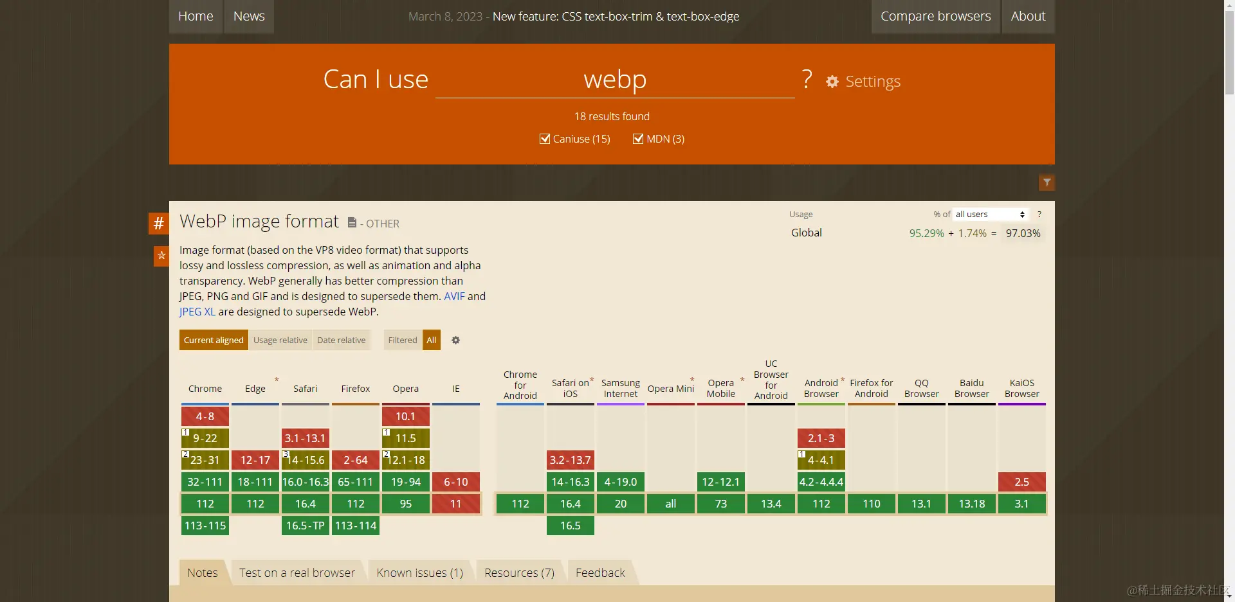Click Android Browser 2.1-3 cell
1235x602 pixels.
tap(821, 438)
